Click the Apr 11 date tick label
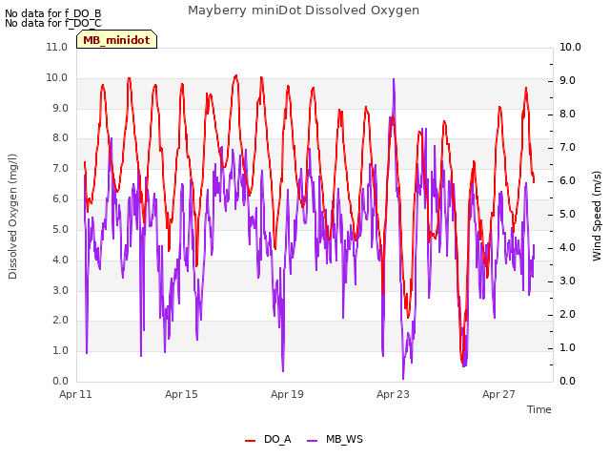This screenshot has height=458, width=610. tap(75, 394)
